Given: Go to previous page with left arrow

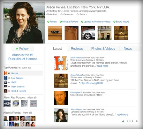Looking at the screenshot, I should click(x=123, y=121).
